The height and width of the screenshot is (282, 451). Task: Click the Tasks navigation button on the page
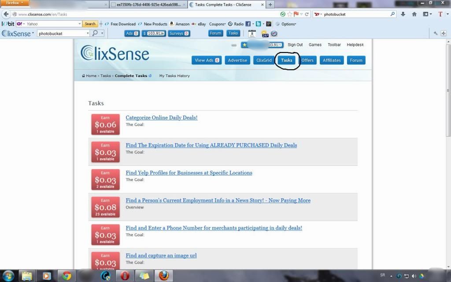point(286,60)
